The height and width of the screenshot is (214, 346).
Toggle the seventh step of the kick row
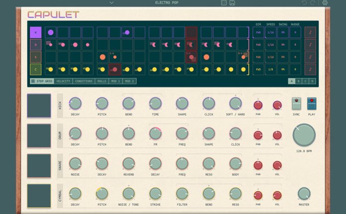tap(127, 32)
